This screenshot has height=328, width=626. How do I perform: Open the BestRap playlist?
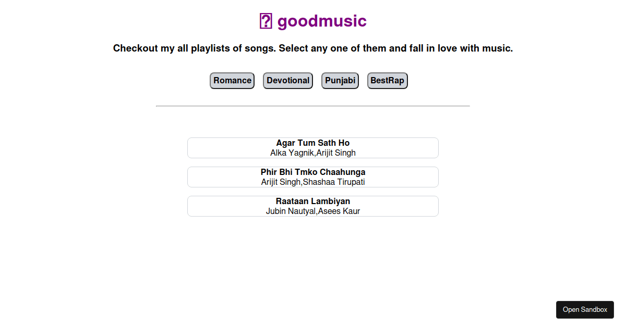click(x=387, y=81)
